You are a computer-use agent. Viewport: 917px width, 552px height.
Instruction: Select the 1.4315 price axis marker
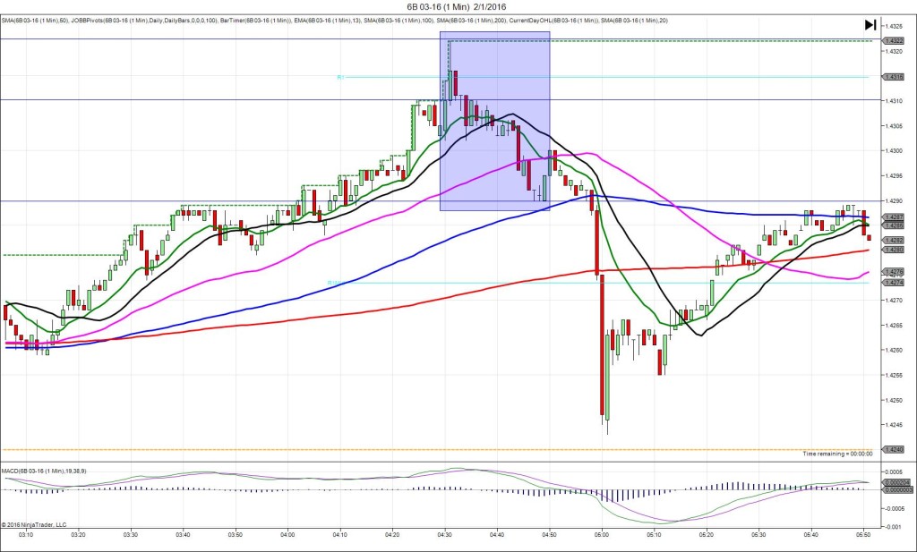coord(895,77)
